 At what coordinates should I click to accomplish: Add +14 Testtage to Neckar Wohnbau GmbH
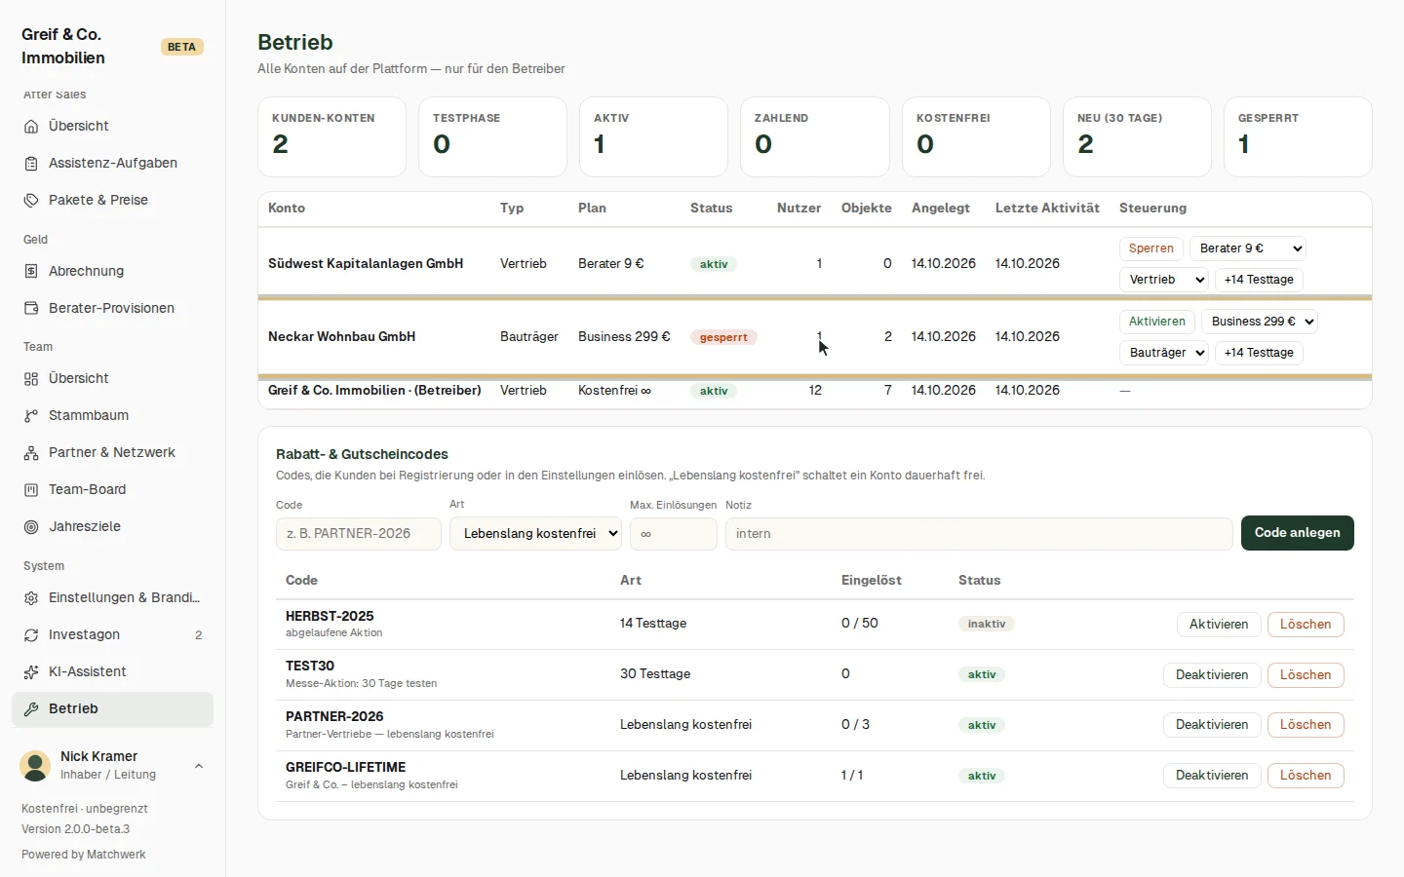coord(1259,353)
